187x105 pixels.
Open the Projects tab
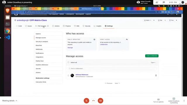[67, 26]
